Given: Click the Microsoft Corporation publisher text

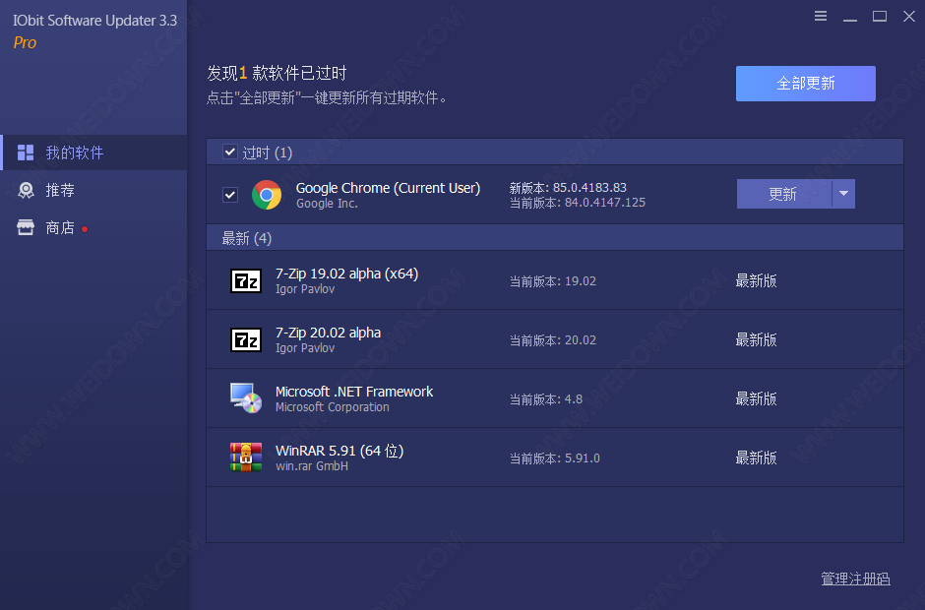Looking at the screenshot, I should (x=333, y=407).
